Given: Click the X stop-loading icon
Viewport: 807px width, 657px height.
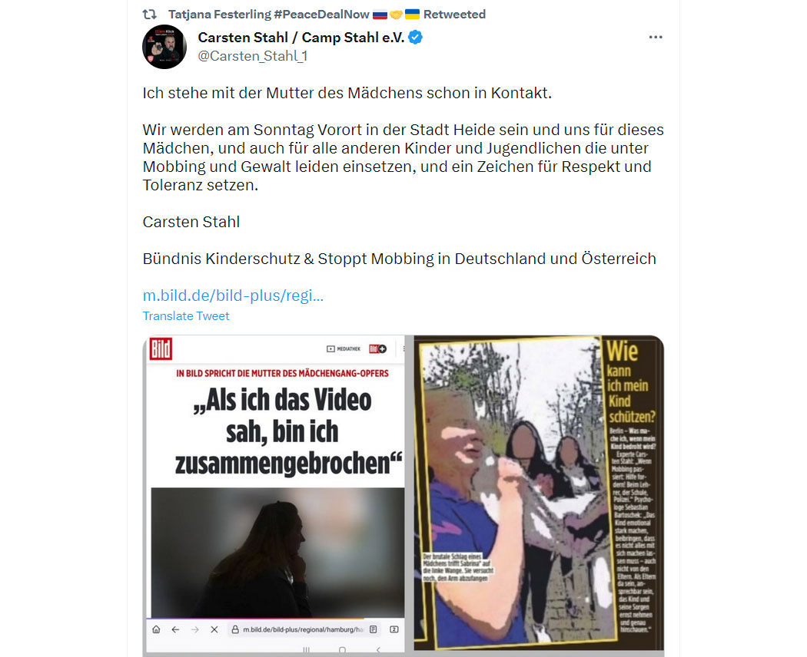Looking at the screenshot, I should [x=214, y=629].
